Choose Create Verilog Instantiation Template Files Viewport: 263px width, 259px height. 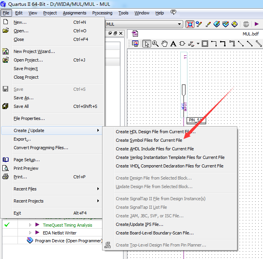(170, 157)
